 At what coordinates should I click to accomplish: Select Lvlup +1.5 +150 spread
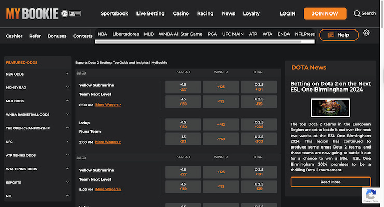tap(183, 125)
